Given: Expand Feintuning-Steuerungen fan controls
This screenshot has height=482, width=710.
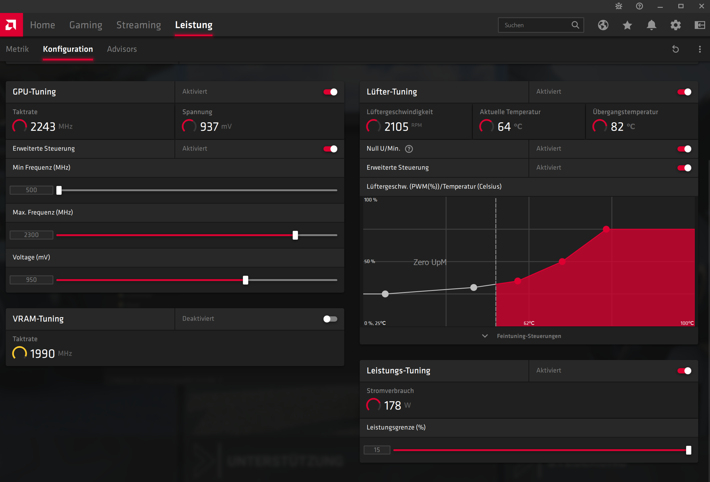Looking at the screenshot, I should 528,336.
